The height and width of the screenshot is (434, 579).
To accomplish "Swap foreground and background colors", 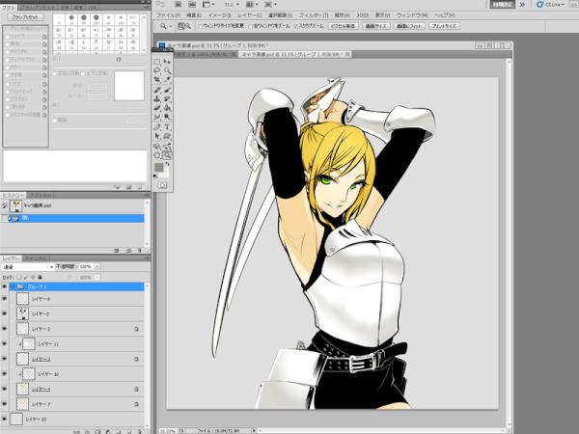I will click(167, 164).
